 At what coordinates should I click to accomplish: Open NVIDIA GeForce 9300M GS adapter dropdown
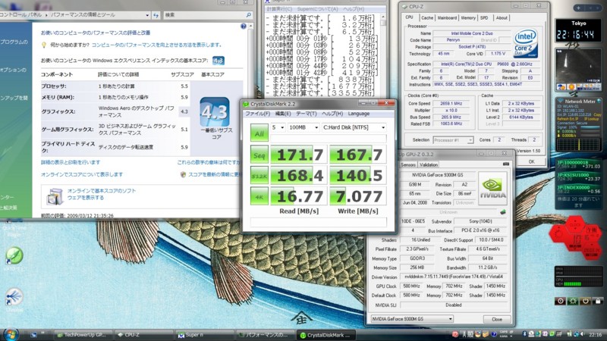pyautogui.click(x=412, y=319)
